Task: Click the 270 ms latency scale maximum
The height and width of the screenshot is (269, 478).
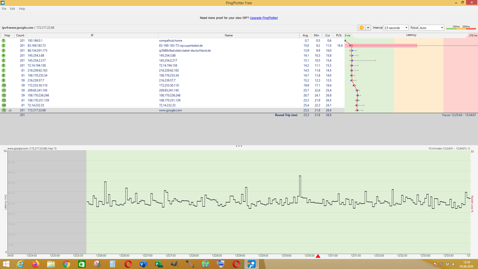Action: [473, 35]
